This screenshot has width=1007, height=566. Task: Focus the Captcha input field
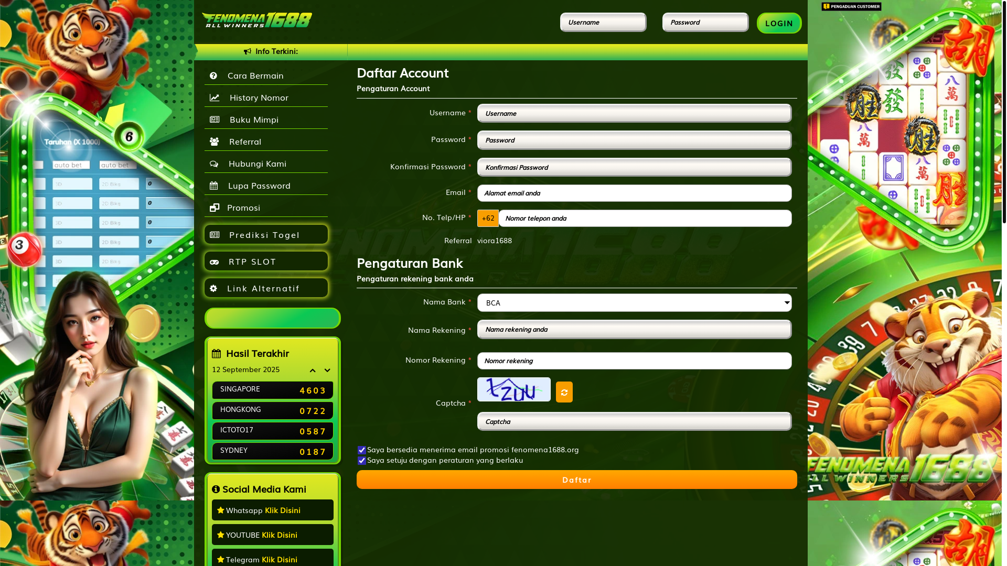point(635,421)
